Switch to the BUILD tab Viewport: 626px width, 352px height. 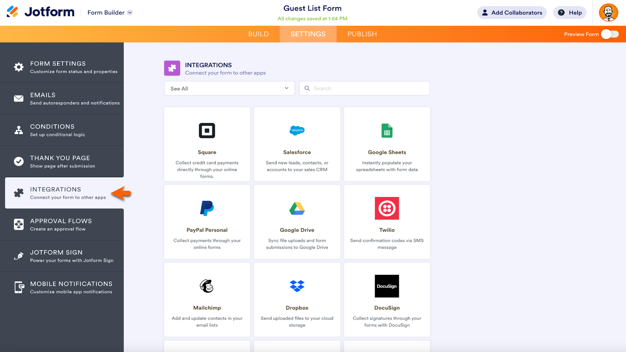point(258,34)
